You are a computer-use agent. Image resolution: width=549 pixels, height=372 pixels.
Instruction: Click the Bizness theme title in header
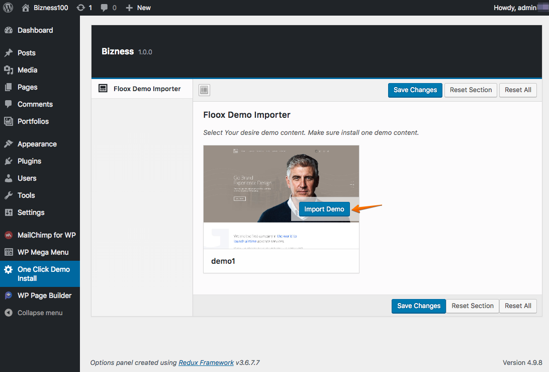pos(118,51)
